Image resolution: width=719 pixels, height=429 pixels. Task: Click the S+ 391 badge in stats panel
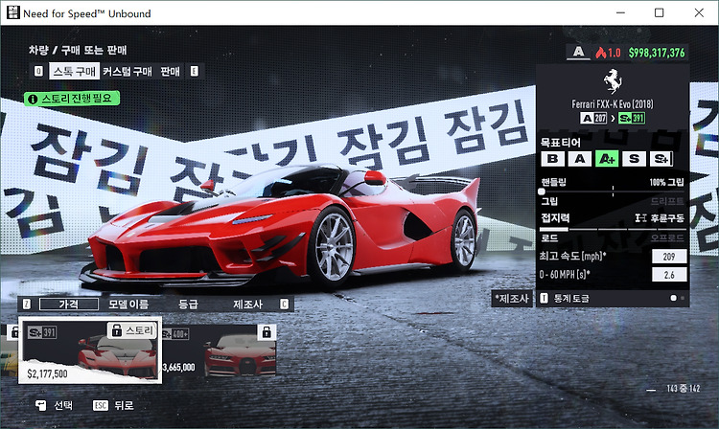pyautogui.click(x=632, y=118)
